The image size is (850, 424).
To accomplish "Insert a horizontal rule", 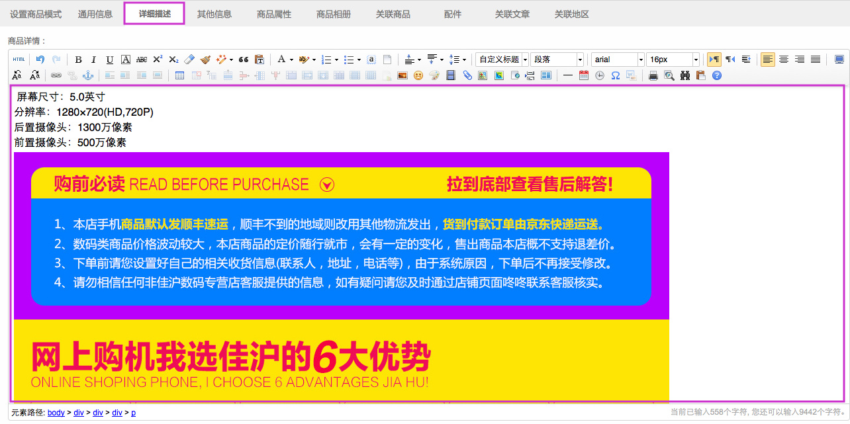I will click(x=567, y=75).
